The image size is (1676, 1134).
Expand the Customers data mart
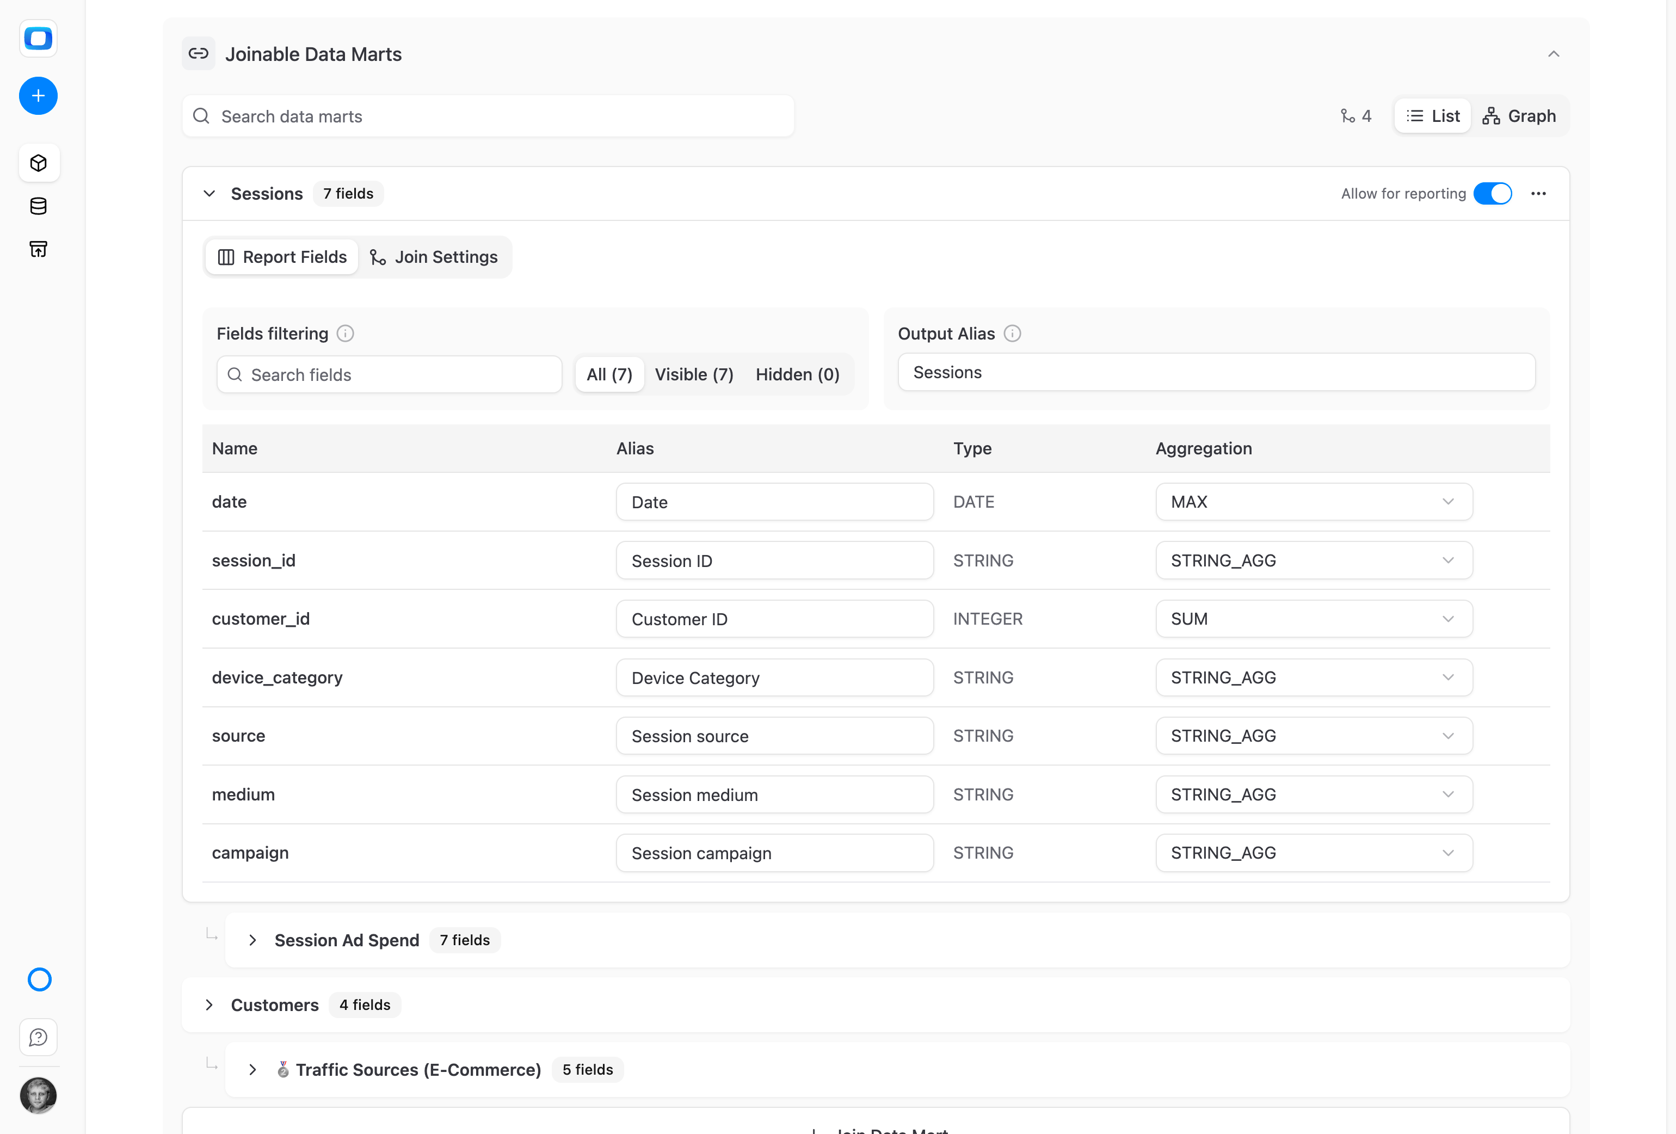[x=209, y=1006]
